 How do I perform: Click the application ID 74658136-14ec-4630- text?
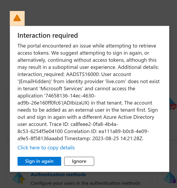coord(70,96)
